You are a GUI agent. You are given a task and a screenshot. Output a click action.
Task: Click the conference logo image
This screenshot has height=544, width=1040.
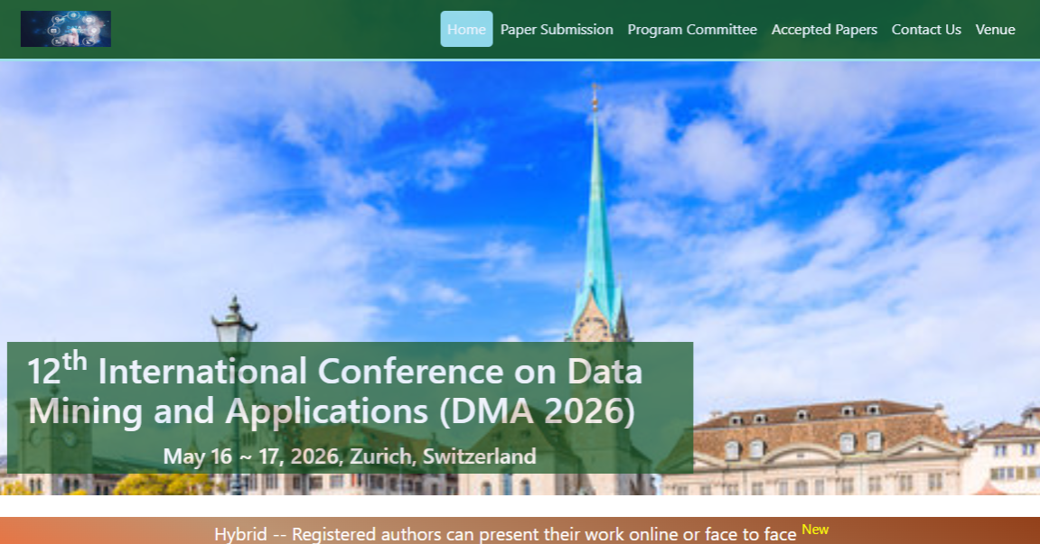point(66,29)
